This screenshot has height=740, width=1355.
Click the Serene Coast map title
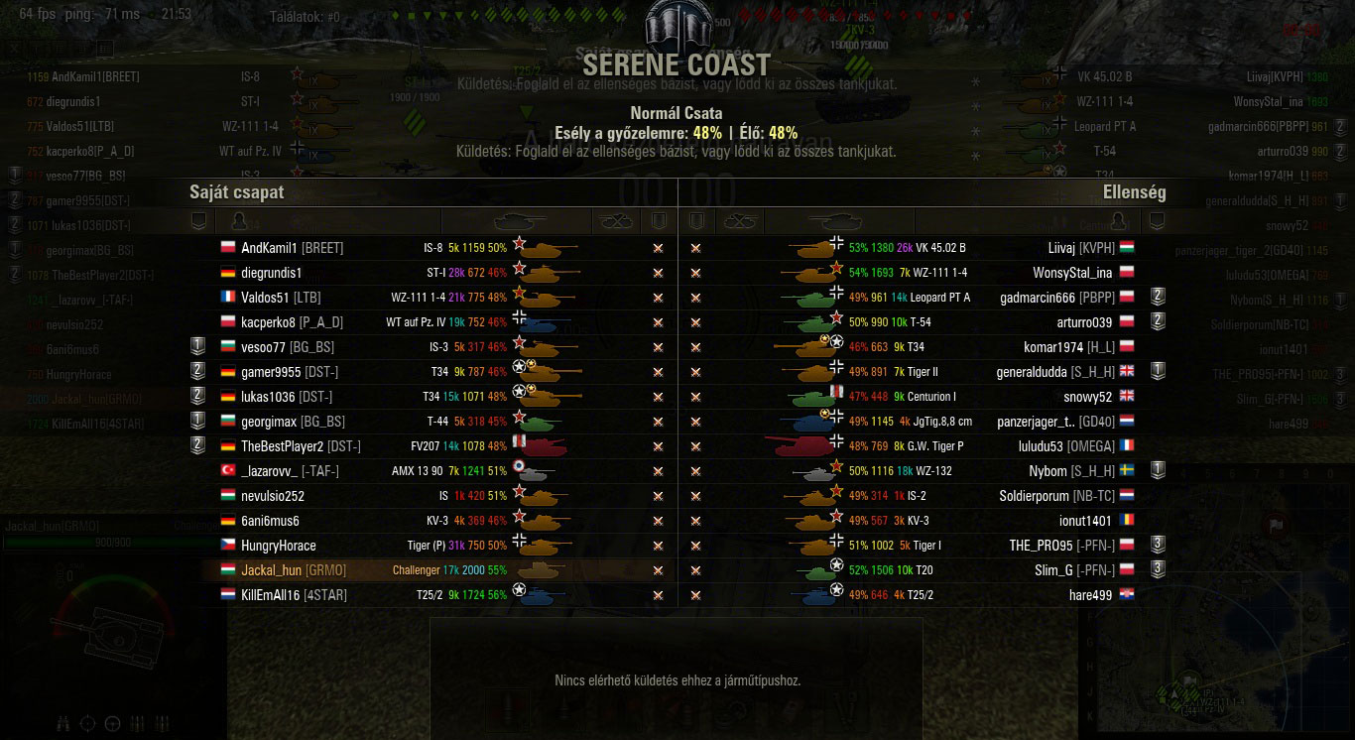677,64
